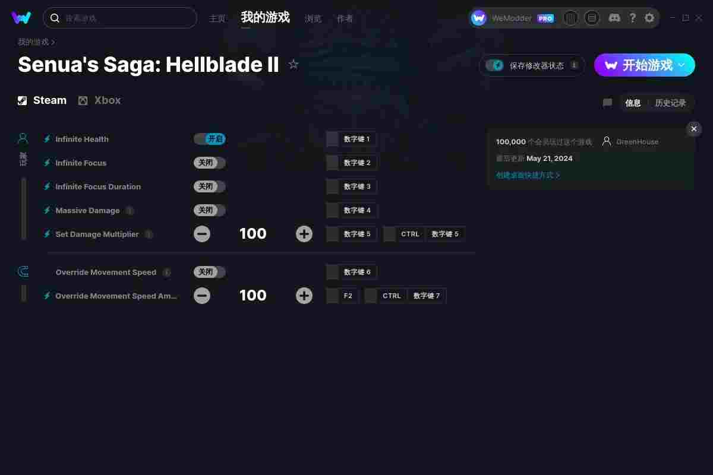This screenshot has width=713, height=475.
Task: Click Set Damage Multiplier lightning icon
Action: (x=47, y=234)
